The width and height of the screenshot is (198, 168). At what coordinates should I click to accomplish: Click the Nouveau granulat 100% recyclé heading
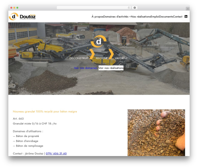pos(45,112)
